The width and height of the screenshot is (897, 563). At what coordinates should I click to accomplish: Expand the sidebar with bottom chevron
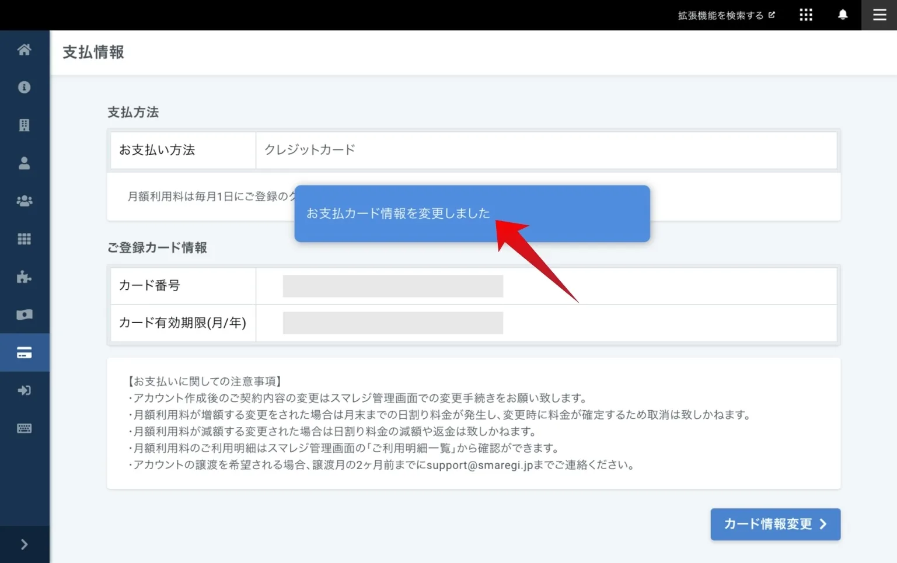[x=24, y=544]
